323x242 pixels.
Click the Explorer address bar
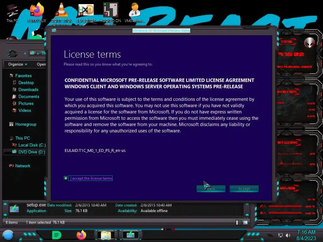tap(38, 53)
